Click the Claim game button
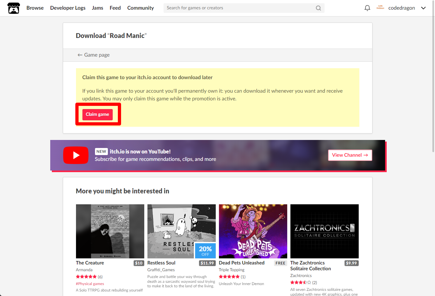 (98, 115)
